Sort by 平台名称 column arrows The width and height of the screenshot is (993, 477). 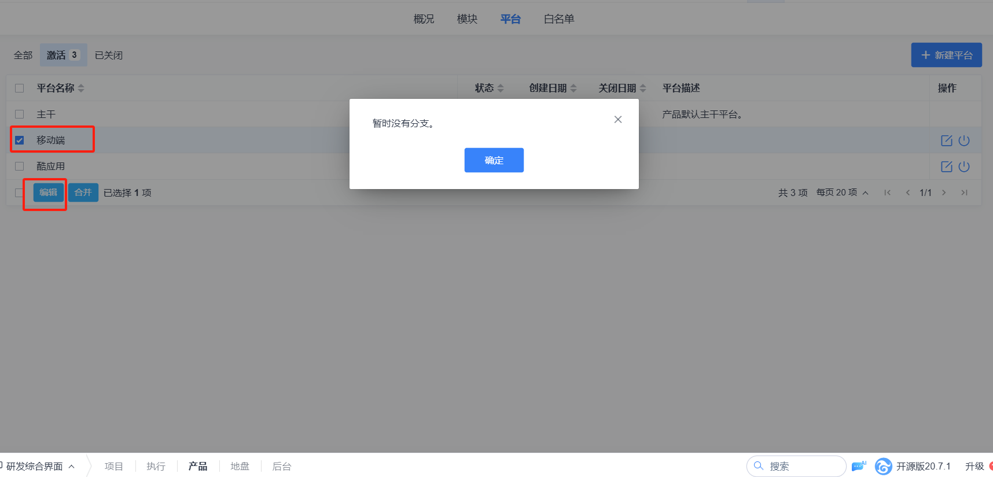click(x=81, y=88)
